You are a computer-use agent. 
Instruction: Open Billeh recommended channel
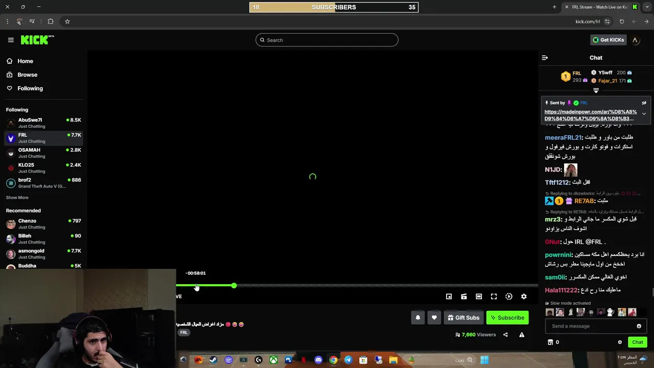click(43, 239)
